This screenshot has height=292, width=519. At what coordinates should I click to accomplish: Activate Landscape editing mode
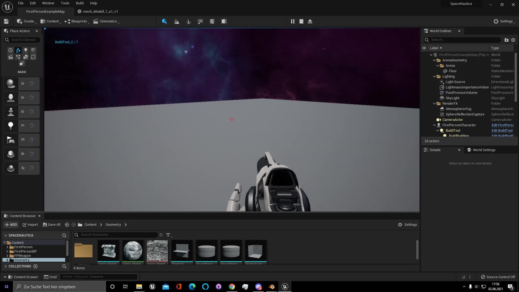176,21
